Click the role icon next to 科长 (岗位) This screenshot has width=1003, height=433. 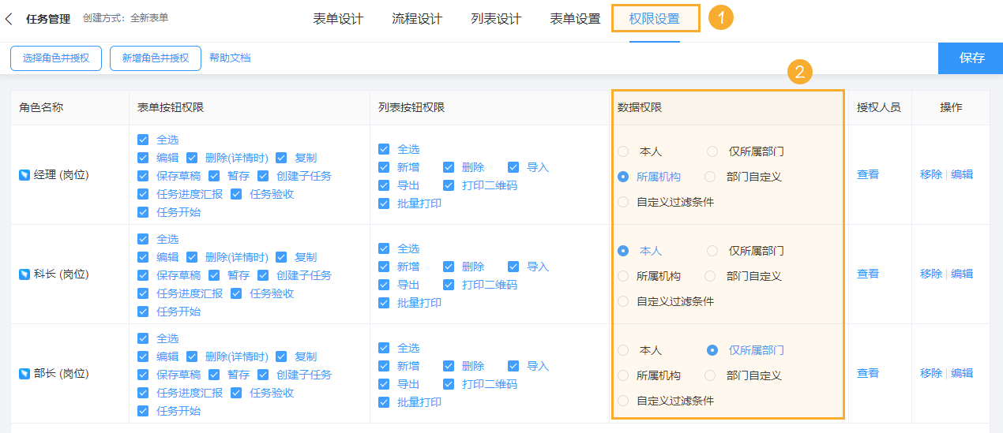click(24, 274)
